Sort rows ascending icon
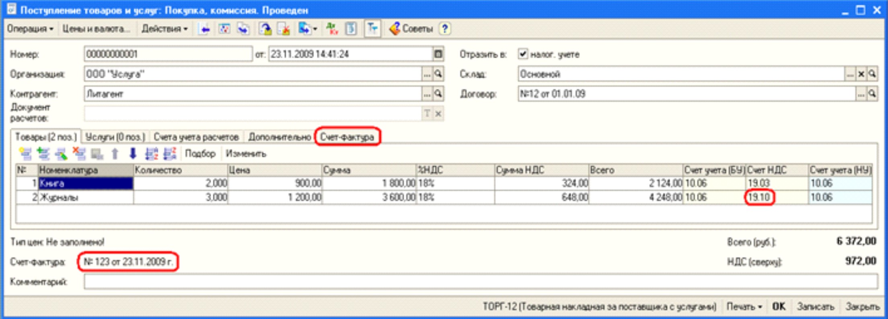 (152, 154)
